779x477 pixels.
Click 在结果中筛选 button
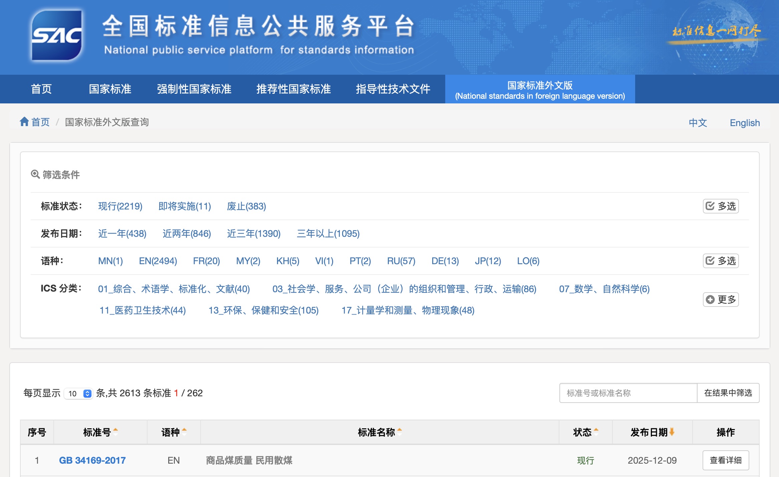(728, 393)
